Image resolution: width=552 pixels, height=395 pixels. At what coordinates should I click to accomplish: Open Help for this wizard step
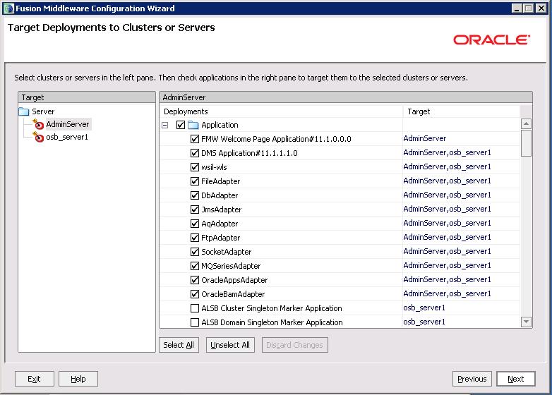coord(78,379)
